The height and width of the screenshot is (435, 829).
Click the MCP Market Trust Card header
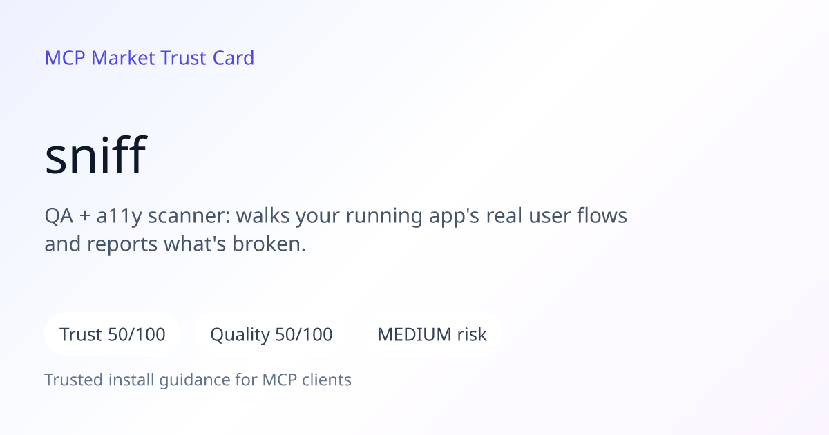click(x=149, y=58)
